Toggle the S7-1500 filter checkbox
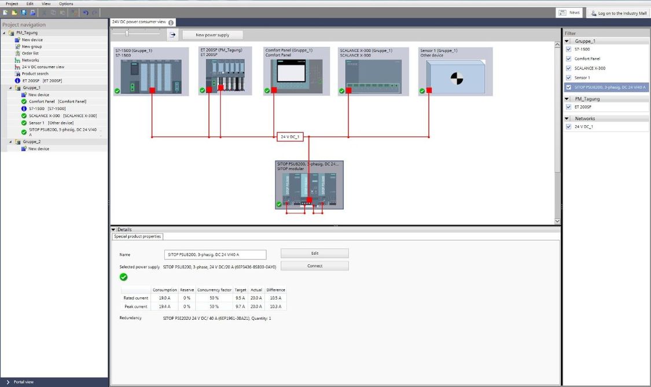Screen dimensions: 651x387 (x=569, y=49)
